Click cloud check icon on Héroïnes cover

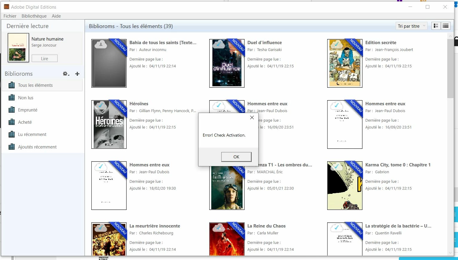101,105
